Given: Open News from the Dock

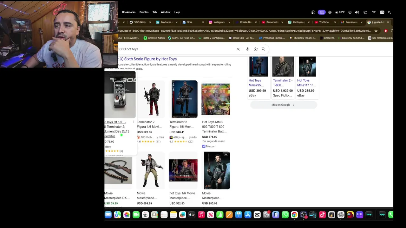Looking at the screenshot, I should (x=211, y=215).
